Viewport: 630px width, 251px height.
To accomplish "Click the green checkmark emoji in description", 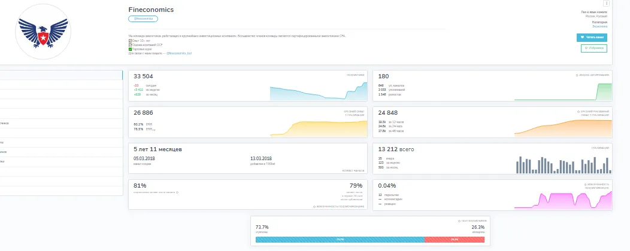I will coord(130,49).
